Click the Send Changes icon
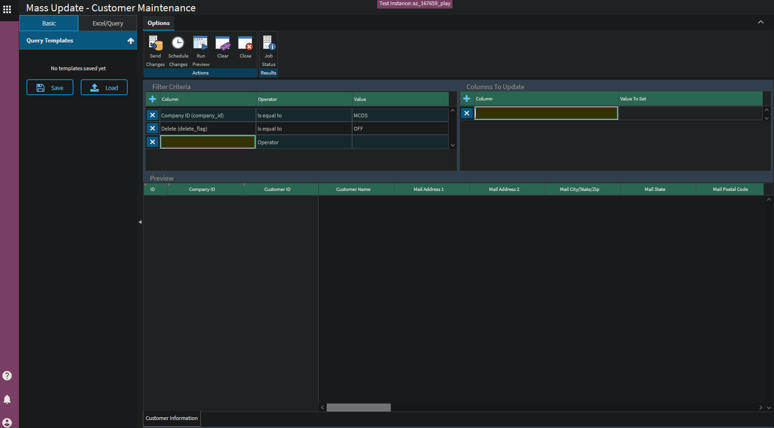774x428 pixels. 156,44
